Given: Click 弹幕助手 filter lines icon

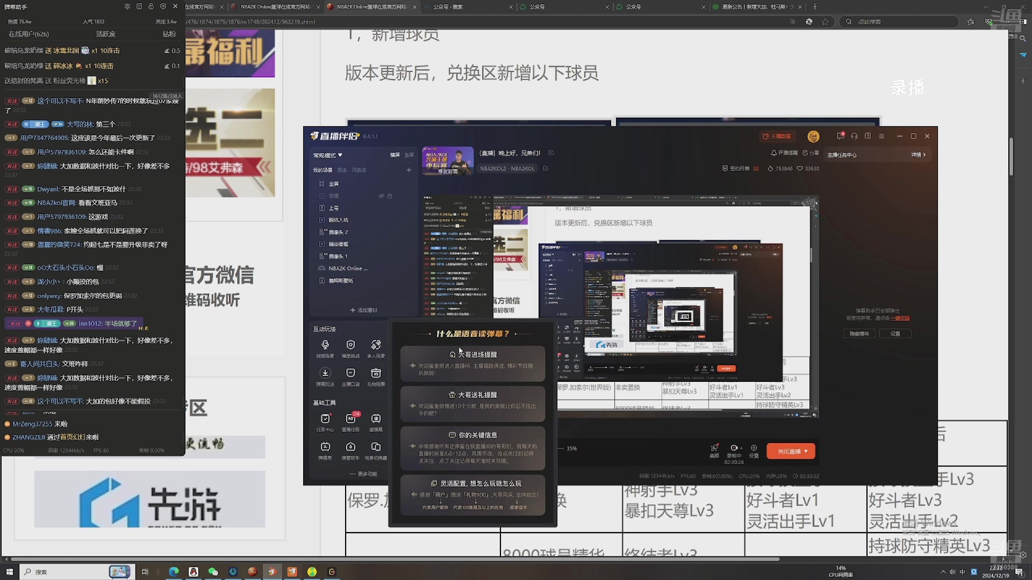Looking at the screenshot, I should 127,6.
